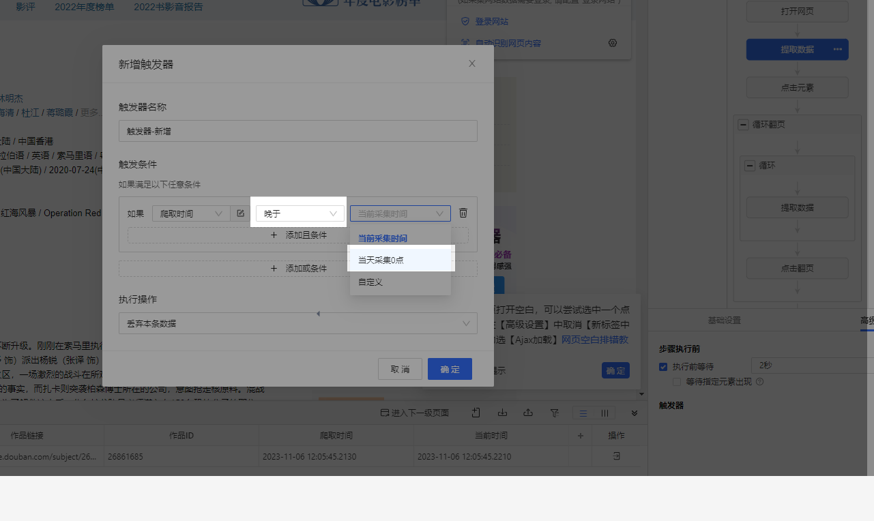Close the 新增触发器 dialog with X
This screenshot has width=874, height=521.
coord(472,63)
